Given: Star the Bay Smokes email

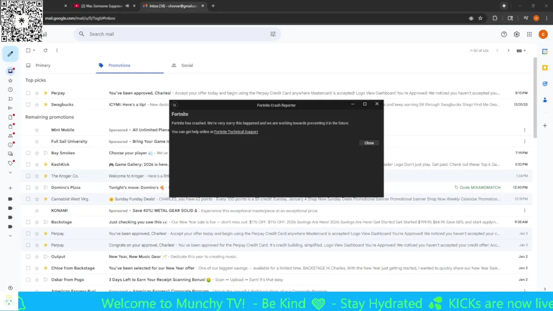Looking at the screenshot, I should 37,153.
